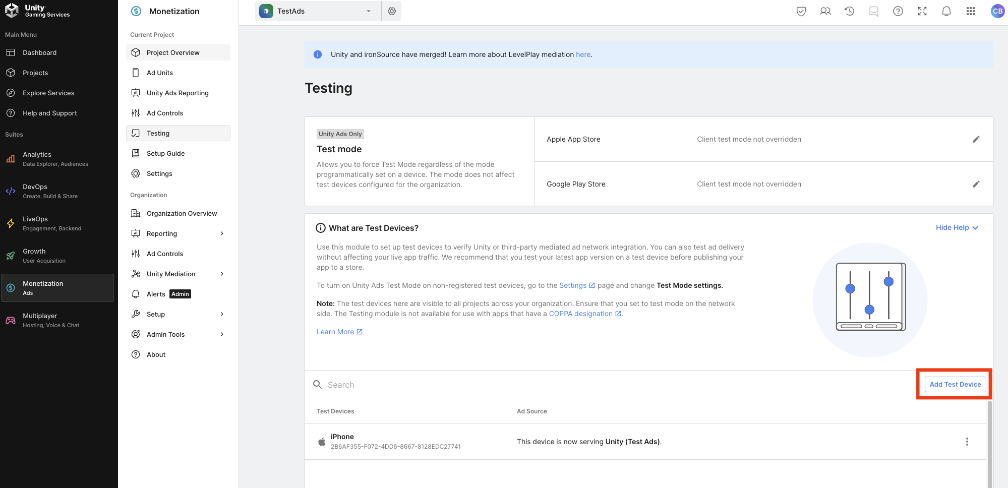The width and height of the screenshot is (1008, 488).
Task: Click the Unity Ads Only badge
Action: 340,134
